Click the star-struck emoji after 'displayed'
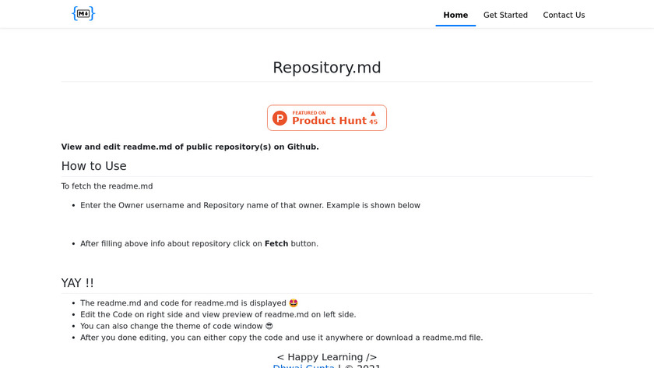Screen dimensions: 654x368 tap(294, 303)
